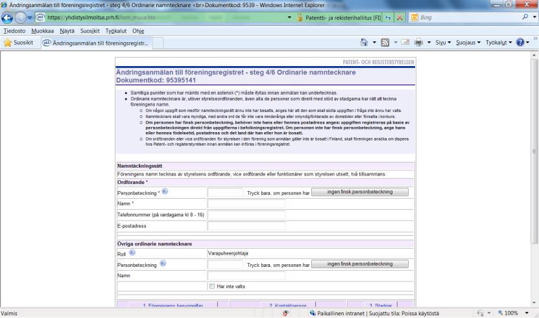Click help icon beside Personbeteckning under Övriga namntecknare

163,264
